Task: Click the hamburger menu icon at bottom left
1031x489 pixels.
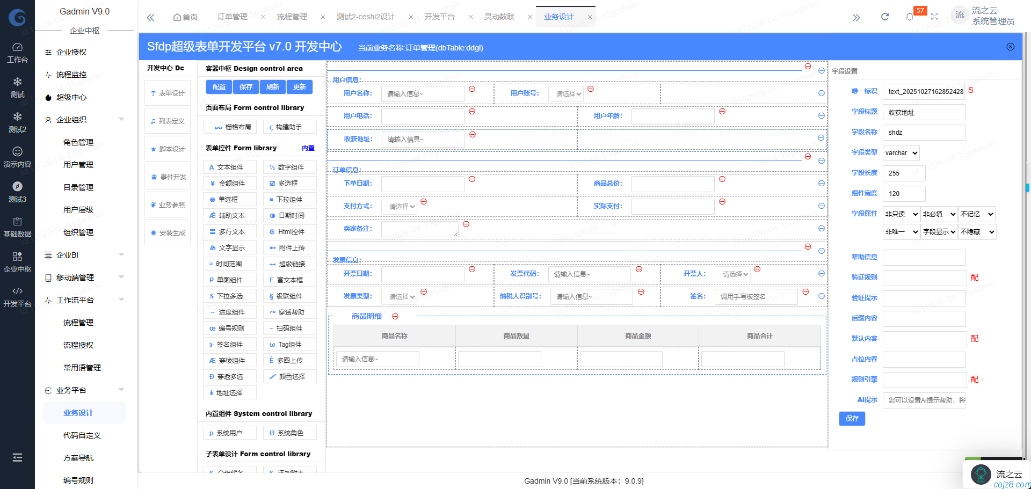Action: pyautogui.click(x=17, y=457)
